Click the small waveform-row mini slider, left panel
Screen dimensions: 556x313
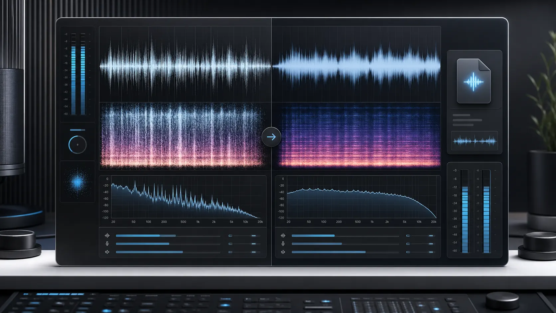244,235
